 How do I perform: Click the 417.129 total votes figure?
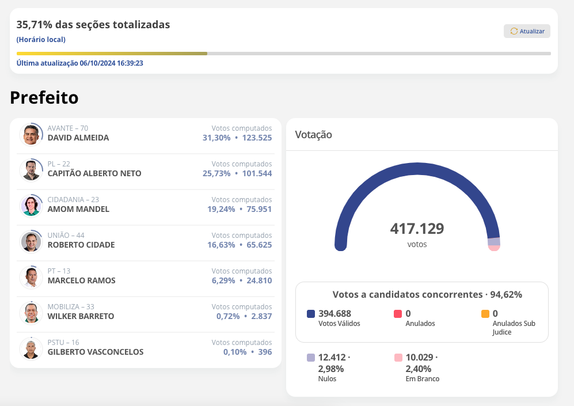pos(417,229)
